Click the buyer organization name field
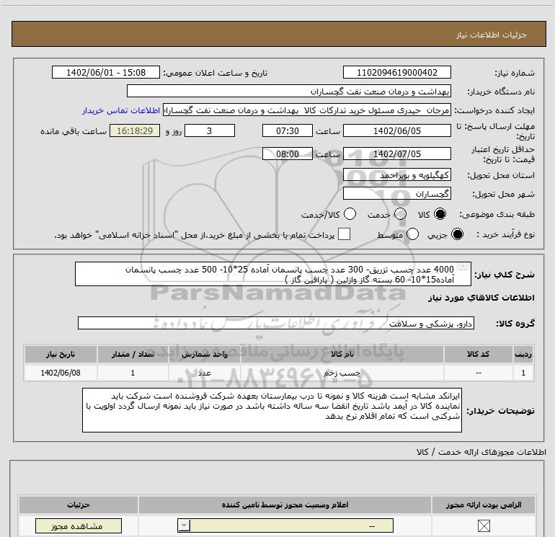 point(289,91)
